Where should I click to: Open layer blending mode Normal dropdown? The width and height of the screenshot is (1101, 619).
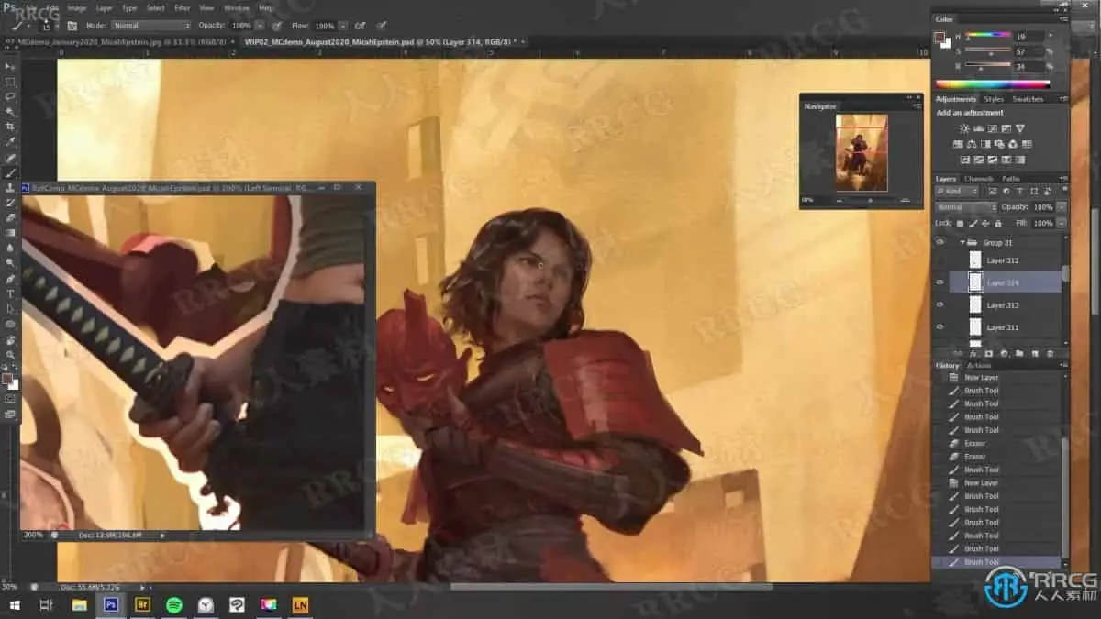(964, 207)
